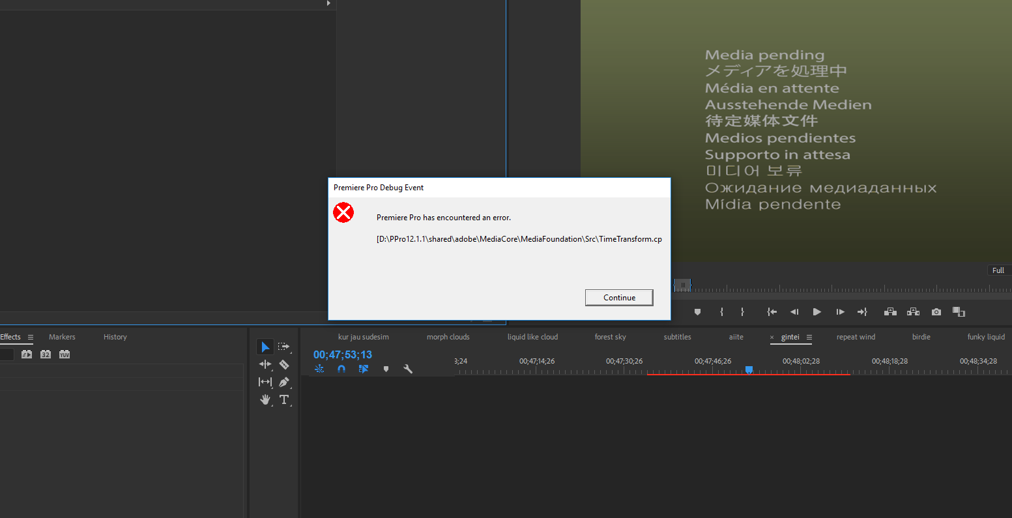Filter by 32-bit Color effects icon
Screen dimensions: 1012x518
pos(46,354)
